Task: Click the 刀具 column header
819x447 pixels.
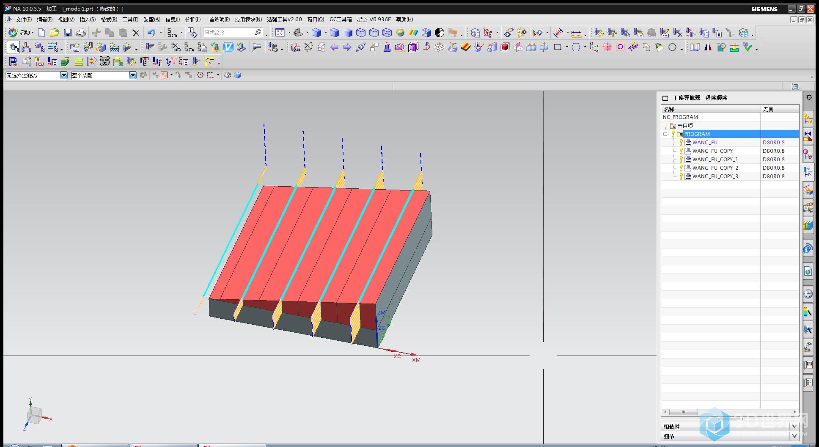Action: (780, 109)
